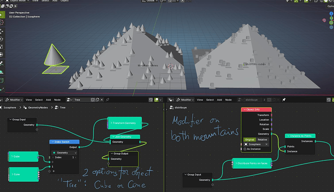Click the Subtract selection mode icon
Screen dimensions: 334x192
click(7, 6)
